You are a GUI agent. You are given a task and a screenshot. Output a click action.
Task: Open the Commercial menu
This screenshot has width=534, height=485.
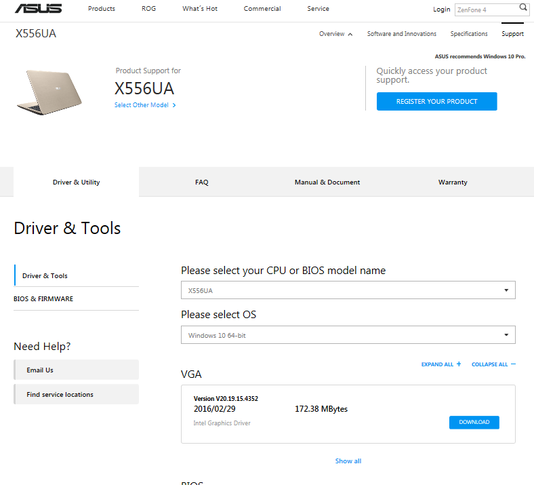(x=262, y=9)
